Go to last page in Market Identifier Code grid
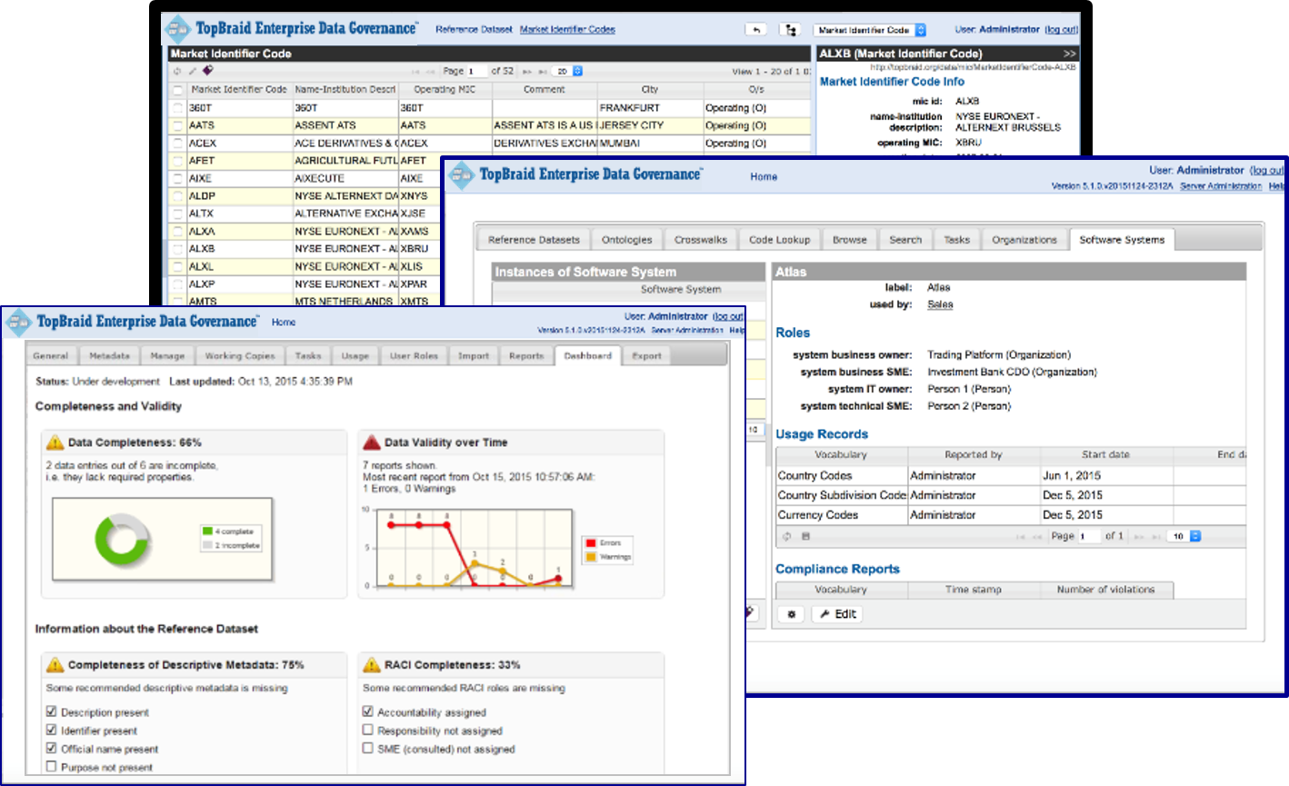 tap(543, 71)
